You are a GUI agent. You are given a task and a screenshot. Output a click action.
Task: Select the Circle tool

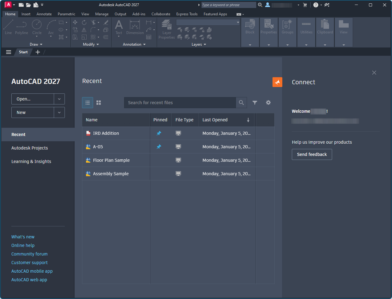pos(37,27)
